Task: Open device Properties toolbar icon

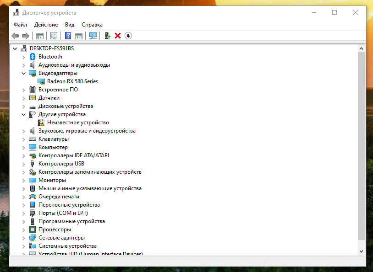Action: click(x=54, y=36)
